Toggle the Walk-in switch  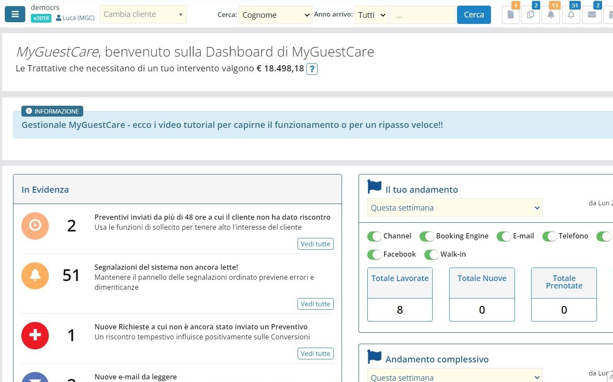pyautogui.click(x=431, y=255)
